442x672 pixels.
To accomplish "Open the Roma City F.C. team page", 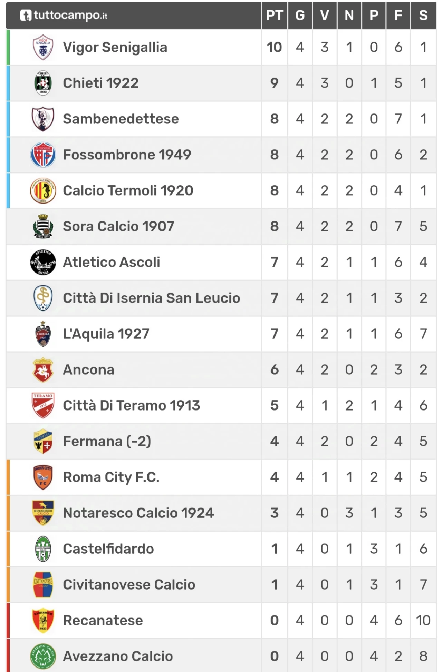I will pyautogui.click(x=111, y=477).
